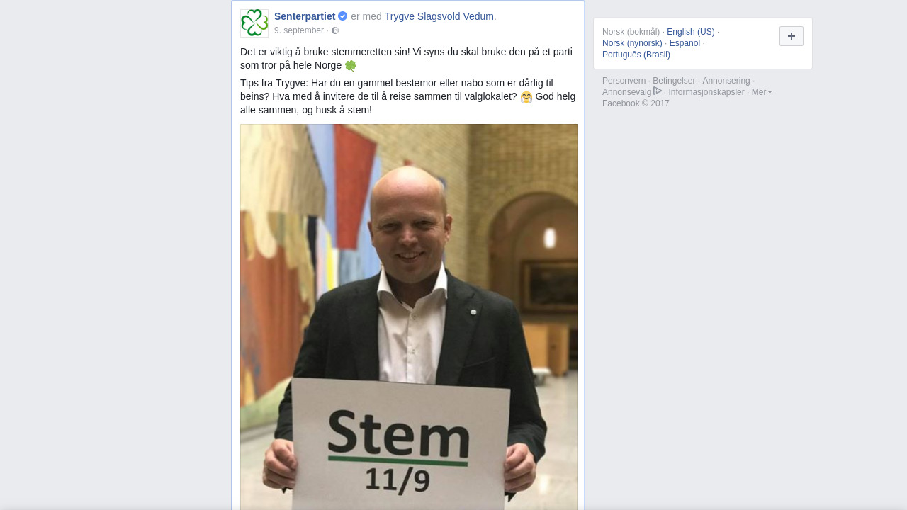Open the 9. september post timestamp
This screenshot has height=510, width=907.
click(299, 30)
